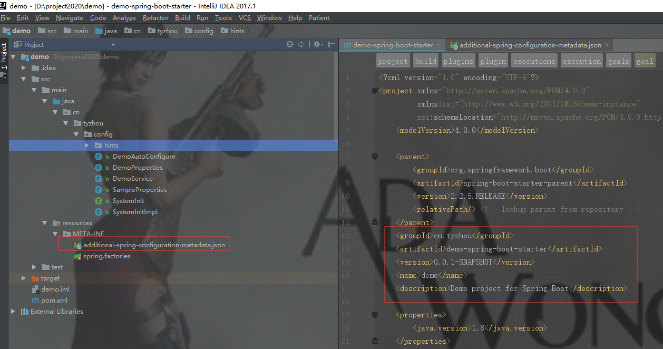Open the Patient menu

[319, 18]
